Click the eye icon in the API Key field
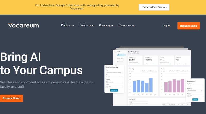The height and width of the screenshot is (114, 206). point(202,91)
